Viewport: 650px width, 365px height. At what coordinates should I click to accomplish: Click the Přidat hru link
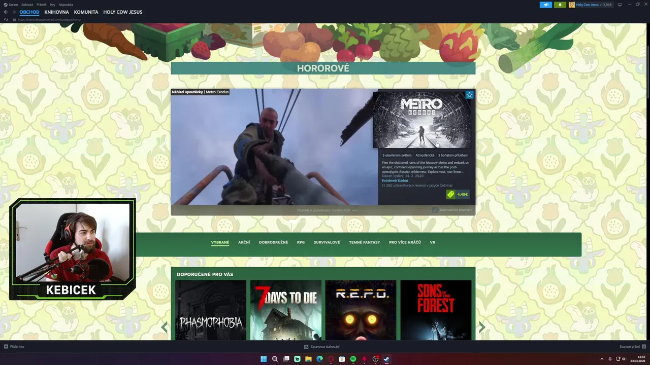pos(17,347)
